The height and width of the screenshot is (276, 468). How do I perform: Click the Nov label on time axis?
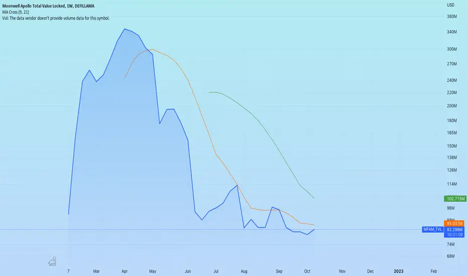click(x=342, y=271)
